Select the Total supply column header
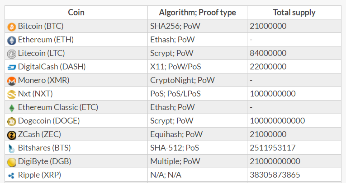 (294, 12)
